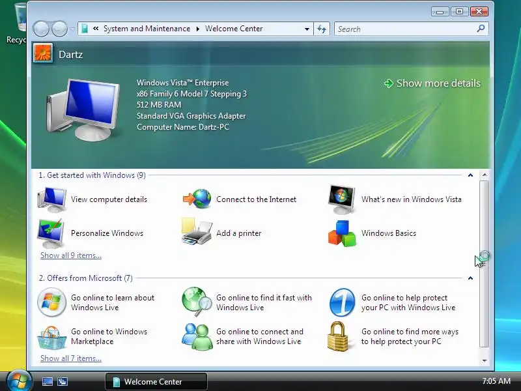
Task: Open the Windows Start orb
Action: pyautogui.click(x=19, y=381)
